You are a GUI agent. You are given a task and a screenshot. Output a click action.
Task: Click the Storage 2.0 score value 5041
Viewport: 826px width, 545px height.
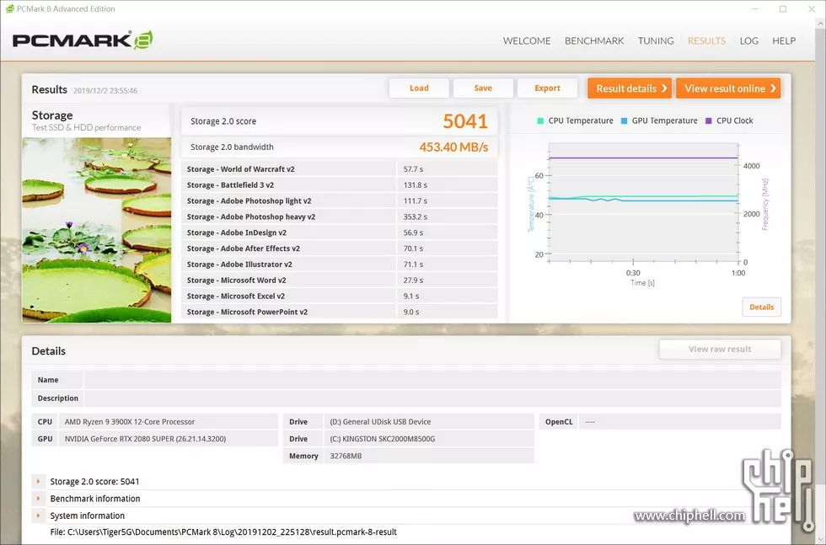click(465, 121)
